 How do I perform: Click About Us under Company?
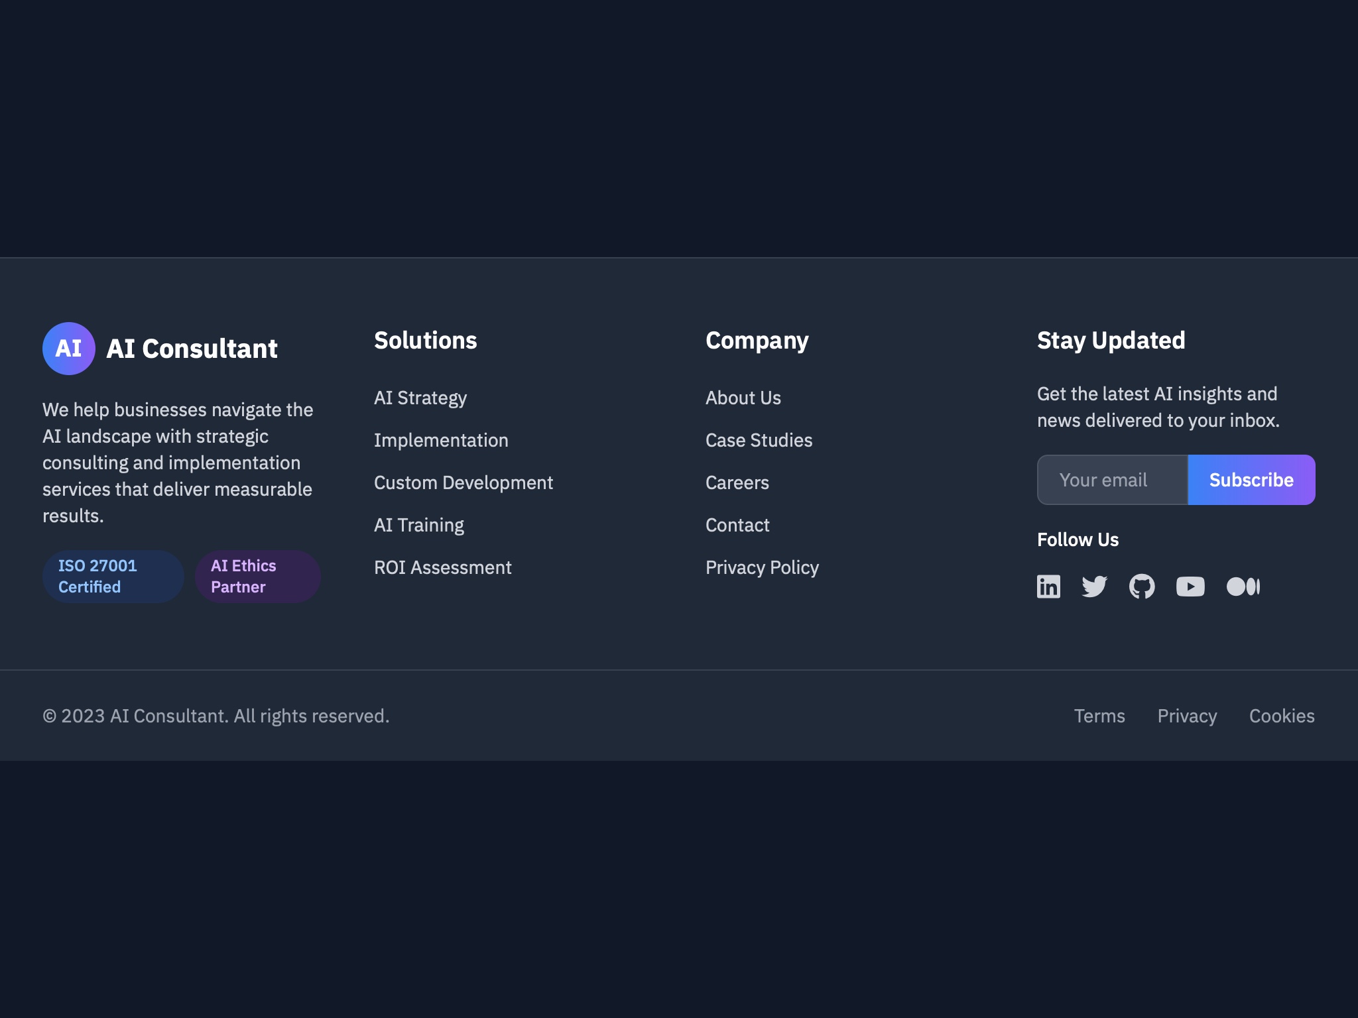click(x=743, y=398)
